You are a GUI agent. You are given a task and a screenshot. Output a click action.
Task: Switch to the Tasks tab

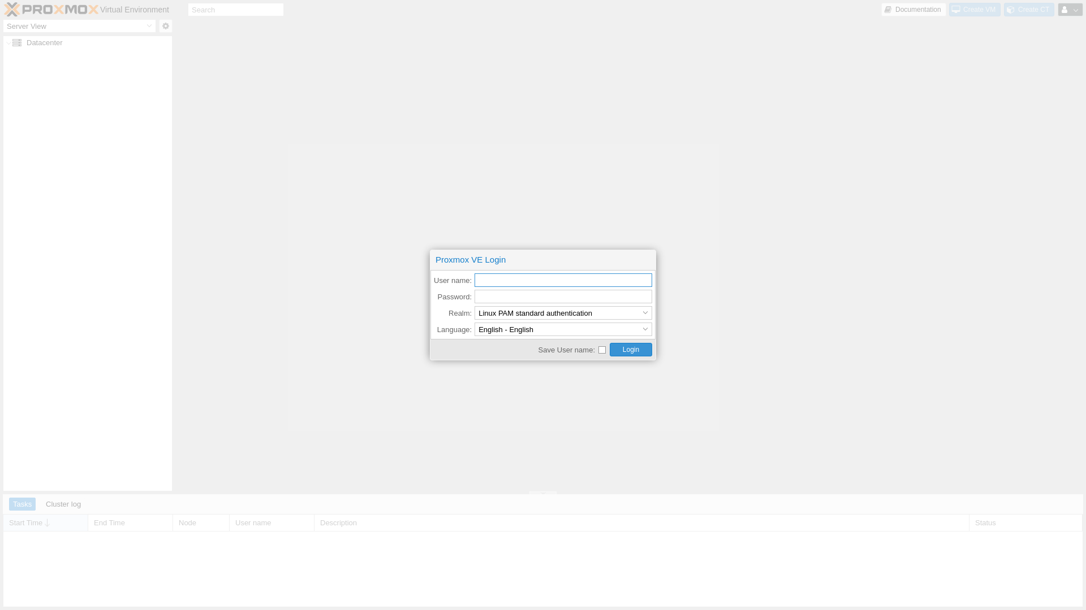(22, 504)
